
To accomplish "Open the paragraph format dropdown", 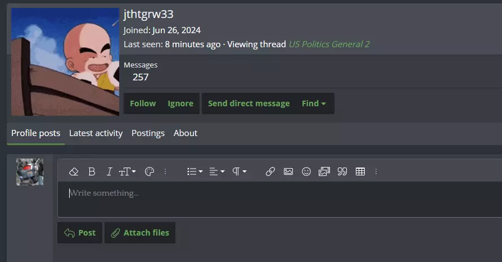I will (239, 171).
